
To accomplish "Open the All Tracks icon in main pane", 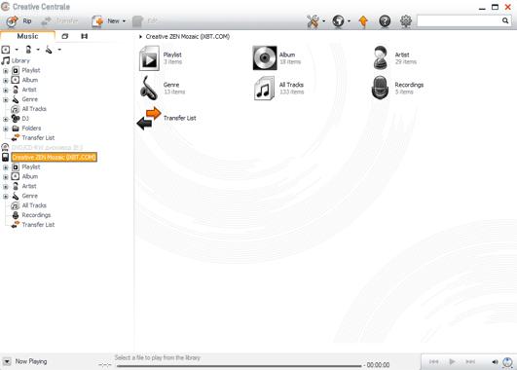I will coord(264,88).
